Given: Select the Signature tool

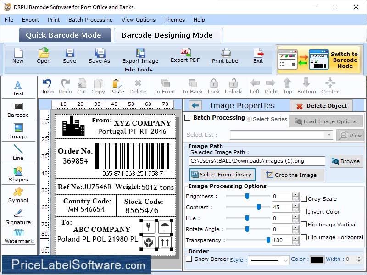Looking at the screenshot, I should coord(18,217).
